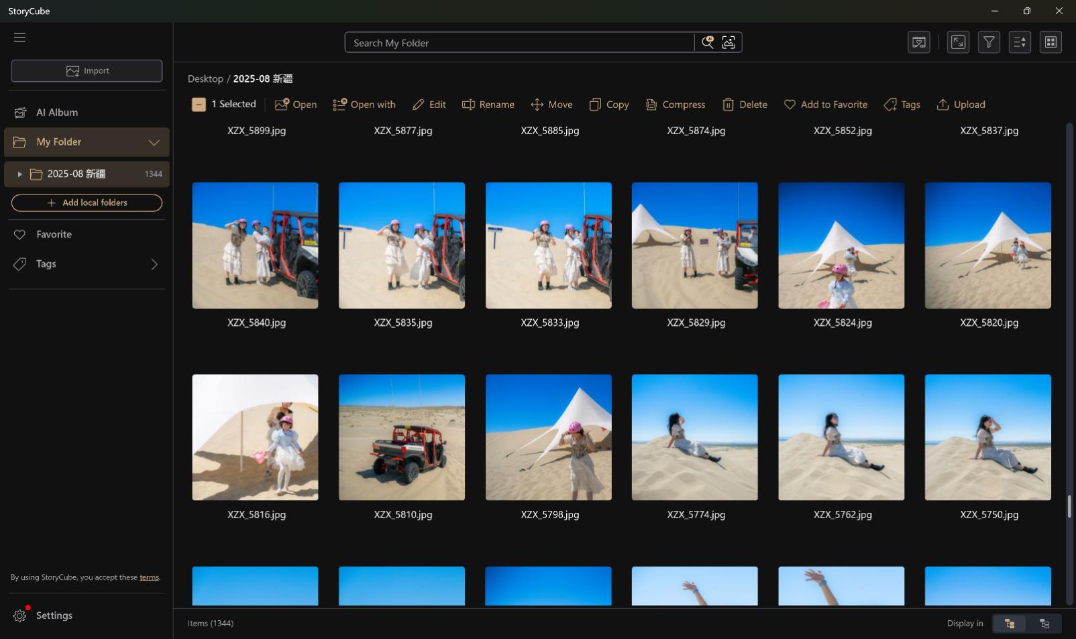Open the sort order options icon
Image resolution: width=1076 pixels, height=639 pixels.
coord(1020,42)
